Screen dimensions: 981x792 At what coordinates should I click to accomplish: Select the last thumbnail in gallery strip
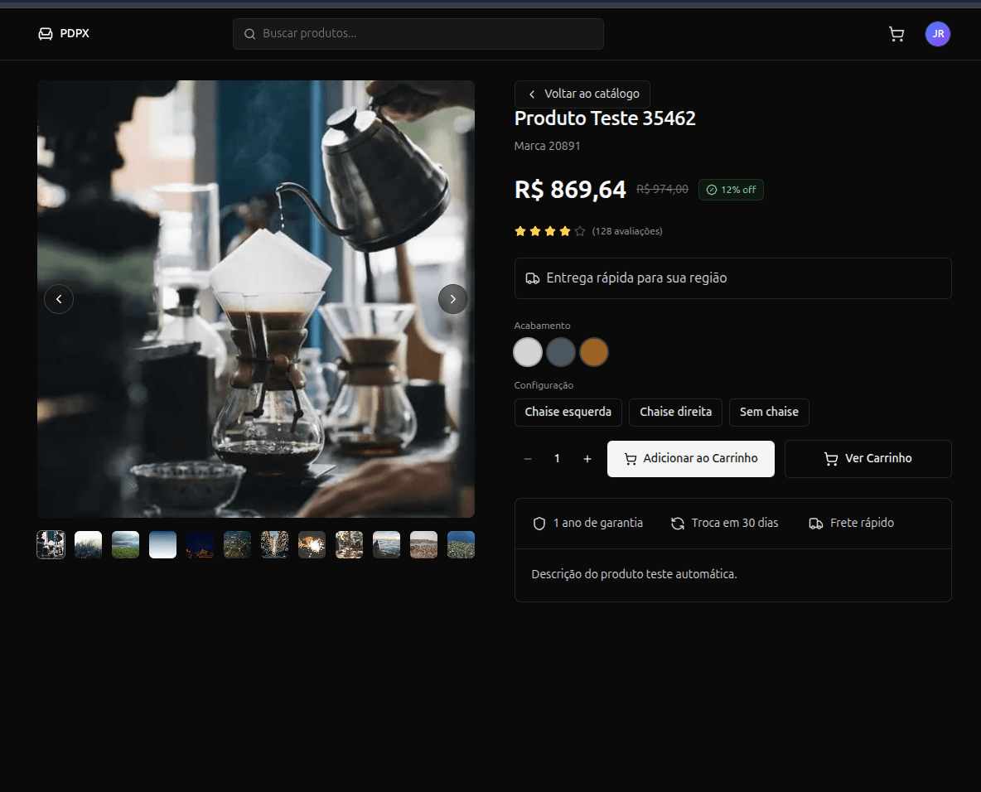point(461,545)
